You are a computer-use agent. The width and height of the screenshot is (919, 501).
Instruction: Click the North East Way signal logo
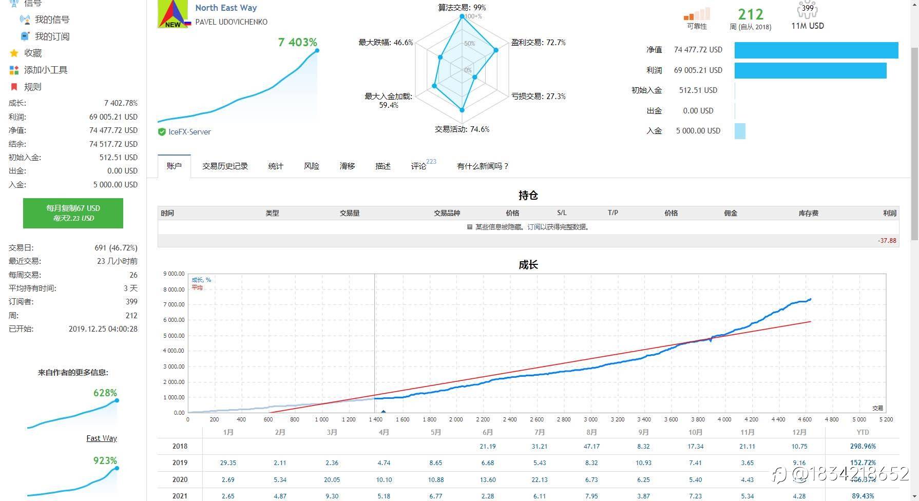(173, 14)
